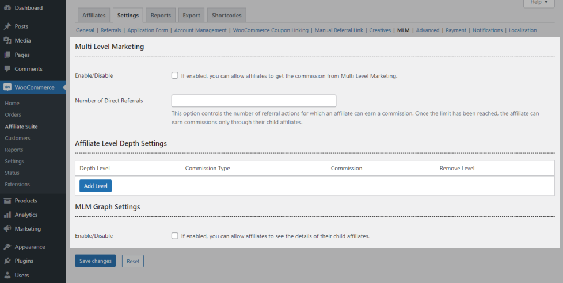Click the Reset button

click(133, 261)
